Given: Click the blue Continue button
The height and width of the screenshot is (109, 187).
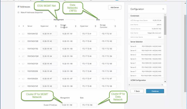Looking at the screenshot, I should click(x=155, y=91).
